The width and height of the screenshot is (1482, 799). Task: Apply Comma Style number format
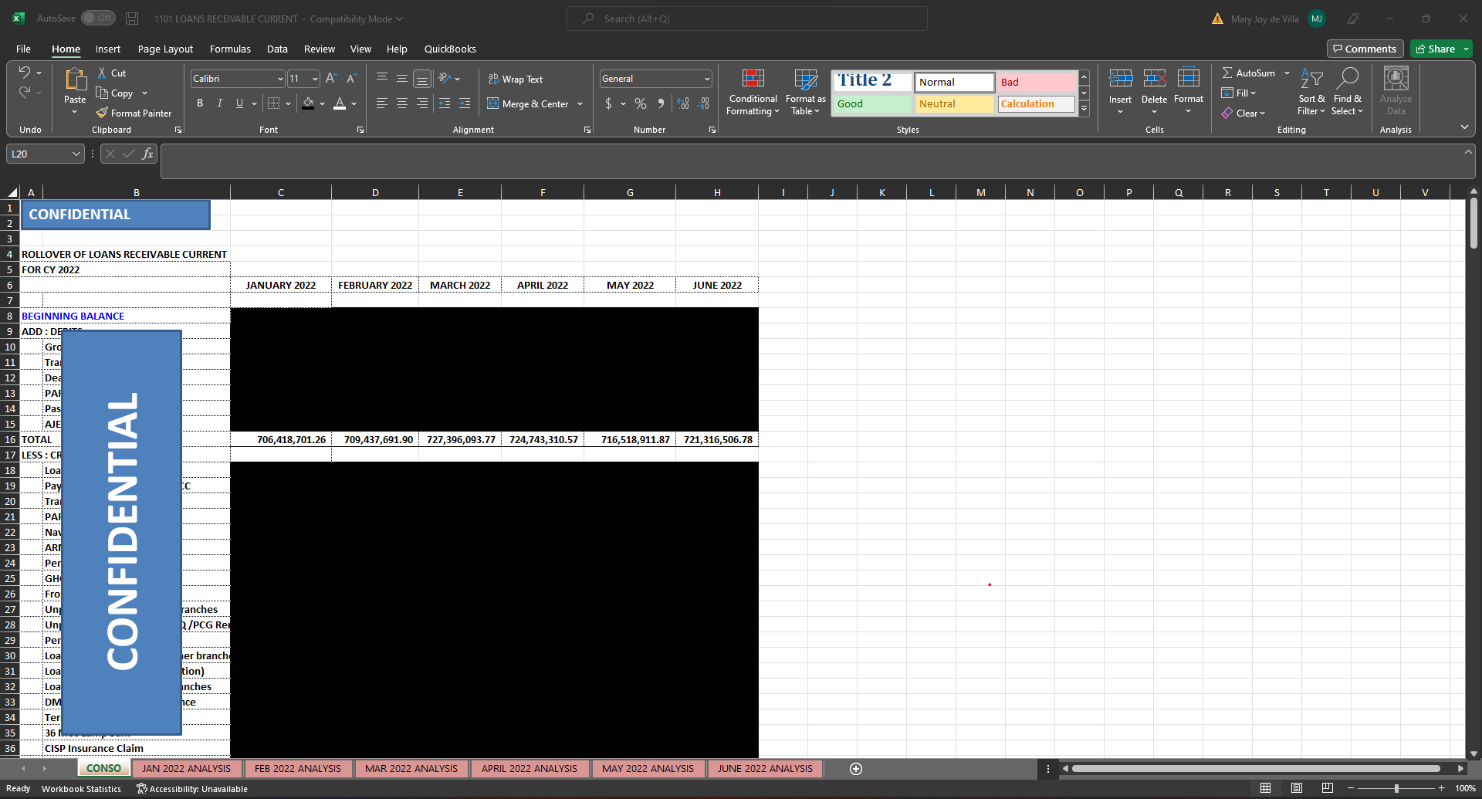tap(661, 103)
